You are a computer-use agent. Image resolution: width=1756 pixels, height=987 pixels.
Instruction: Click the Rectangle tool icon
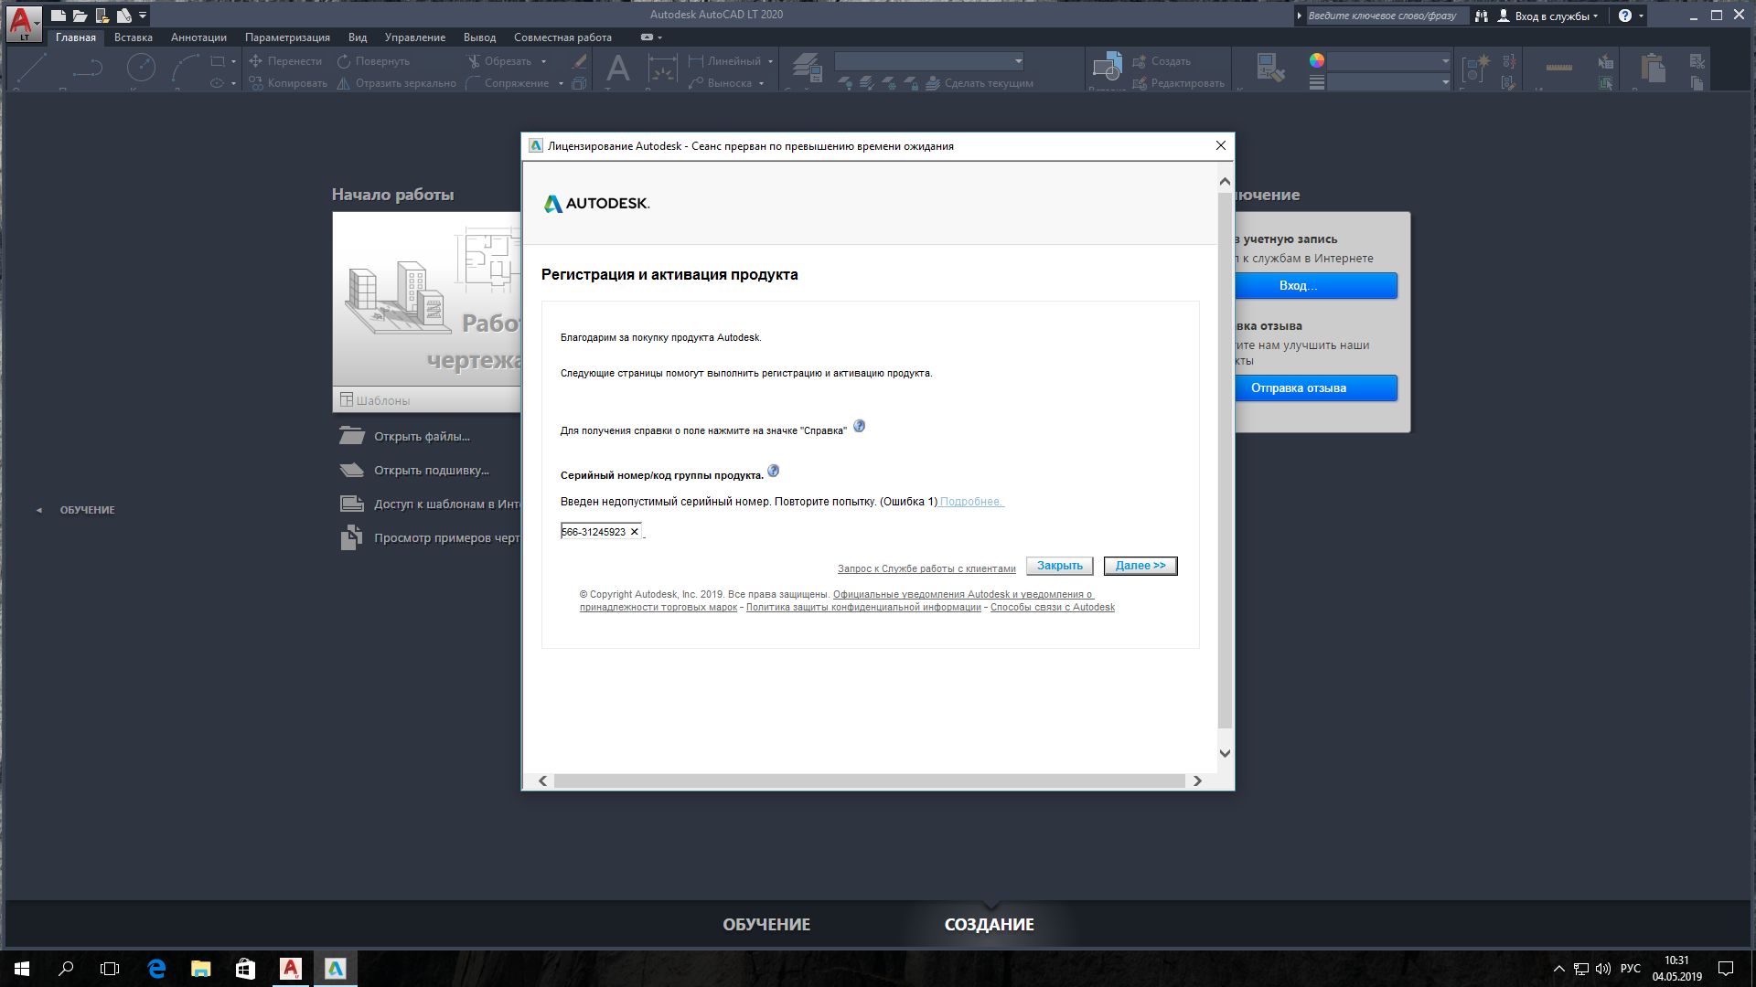[218, 61]
